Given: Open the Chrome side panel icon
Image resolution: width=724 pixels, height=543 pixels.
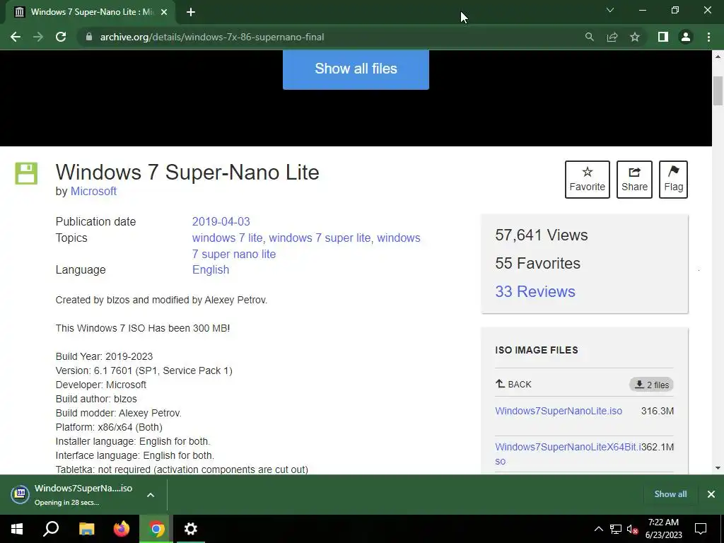Looking at the screenshot, I should tap(663, 37).
